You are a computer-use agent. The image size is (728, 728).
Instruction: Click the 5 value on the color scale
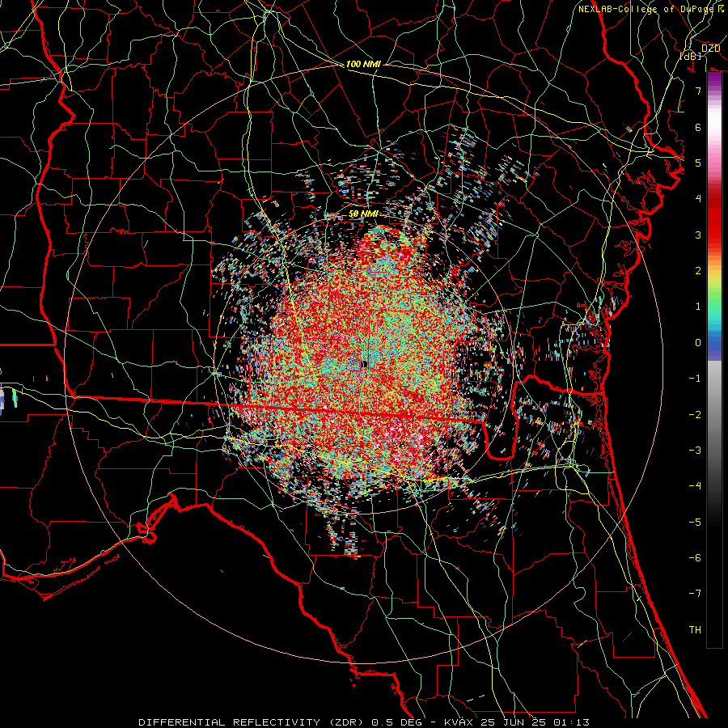698,163
